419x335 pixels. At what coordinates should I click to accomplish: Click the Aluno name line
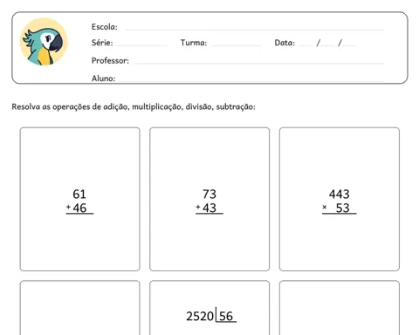coord(251,80)
